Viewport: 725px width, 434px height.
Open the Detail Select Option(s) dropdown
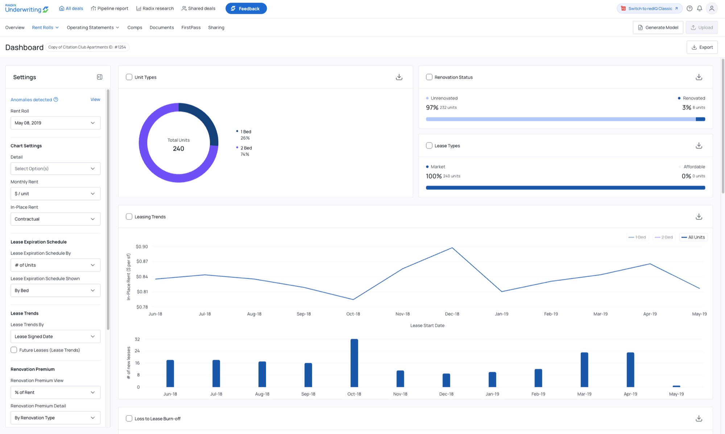pos(55,168)
